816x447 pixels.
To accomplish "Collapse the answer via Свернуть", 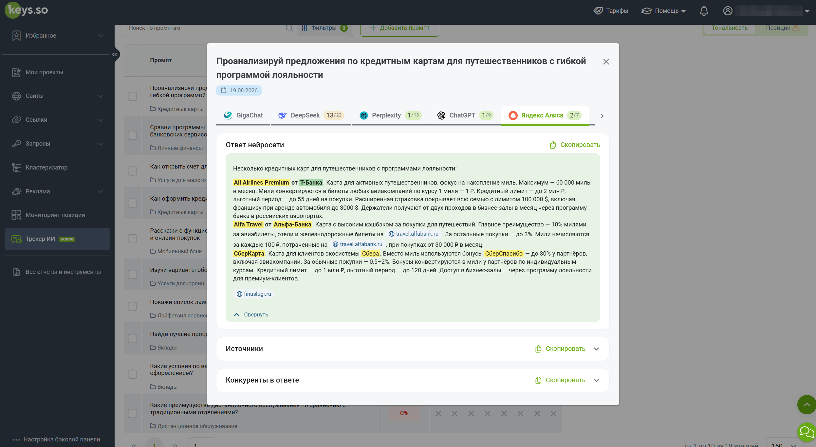I will click(x=251, y=314).
